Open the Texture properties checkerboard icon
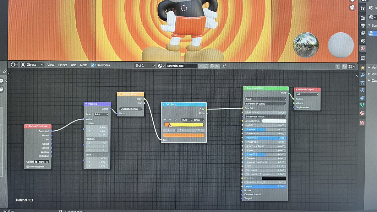Screen dimensions: 377x212 point(362,122)
